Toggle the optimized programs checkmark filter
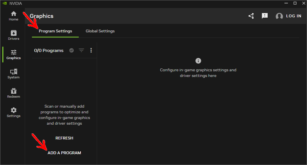 click(71, 51)
